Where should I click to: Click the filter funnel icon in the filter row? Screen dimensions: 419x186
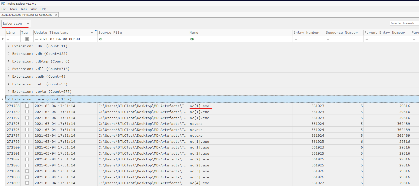click(3, 39)
